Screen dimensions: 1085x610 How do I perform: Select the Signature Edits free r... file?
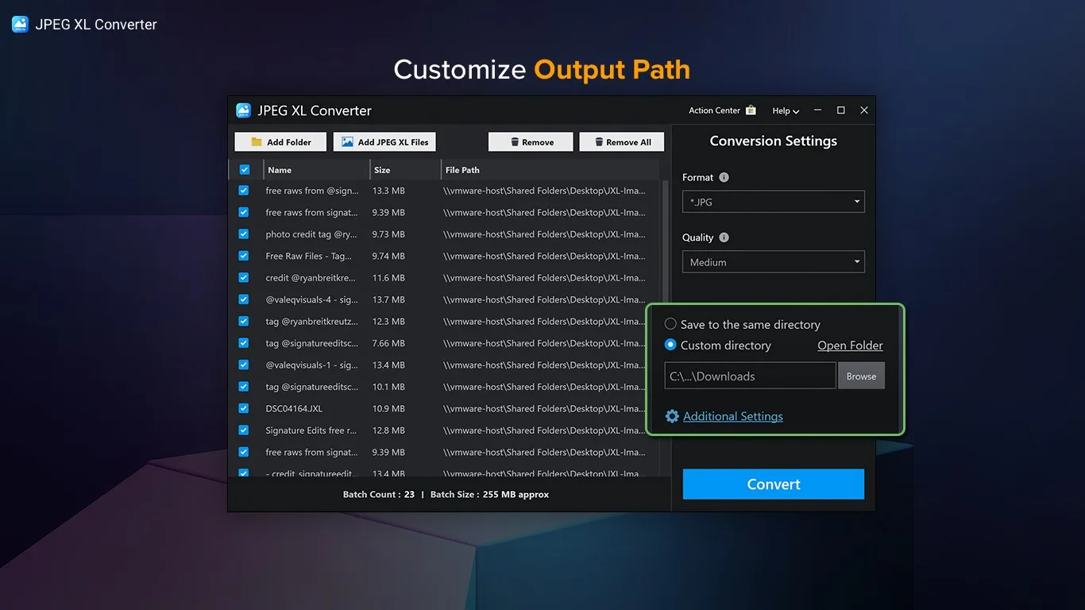311,430
